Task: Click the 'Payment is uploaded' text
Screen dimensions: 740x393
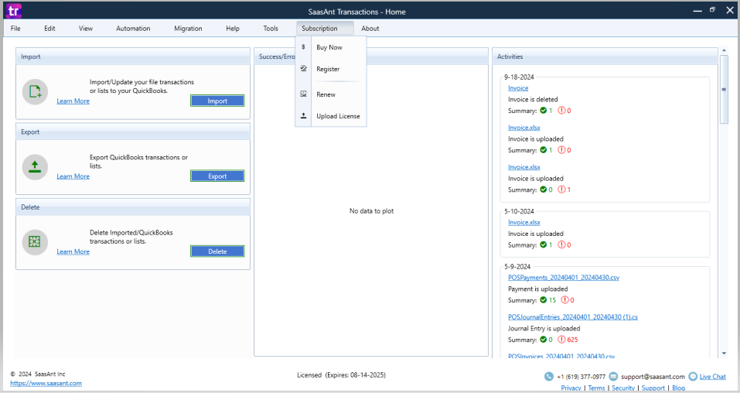Action: click(538, 289)
